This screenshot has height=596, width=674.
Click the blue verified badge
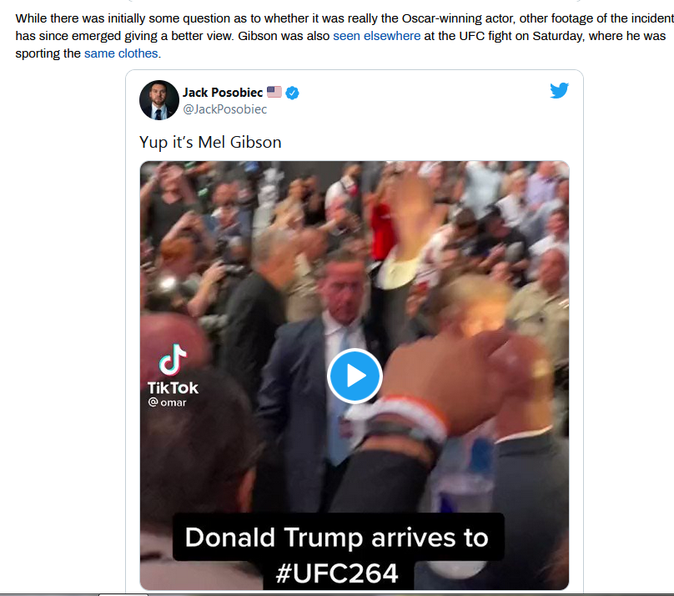coord(292,93)
